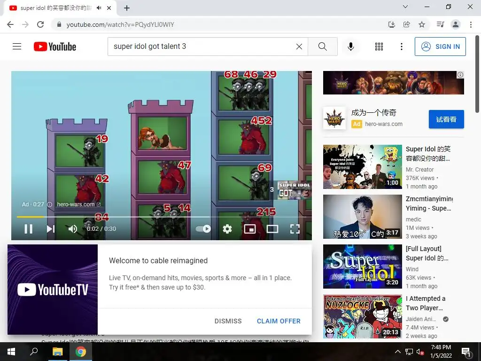The width and height of the screenshot is (481, 361).
Task: Click the Mr. Creator channel name
Action: 419,169
